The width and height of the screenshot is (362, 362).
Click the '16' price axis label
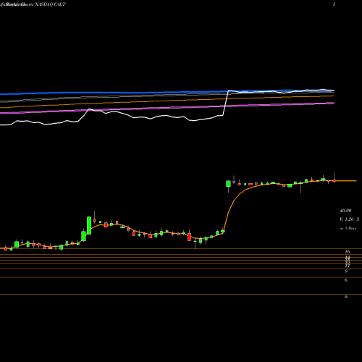pyautogui.click(x=348, y=252)
